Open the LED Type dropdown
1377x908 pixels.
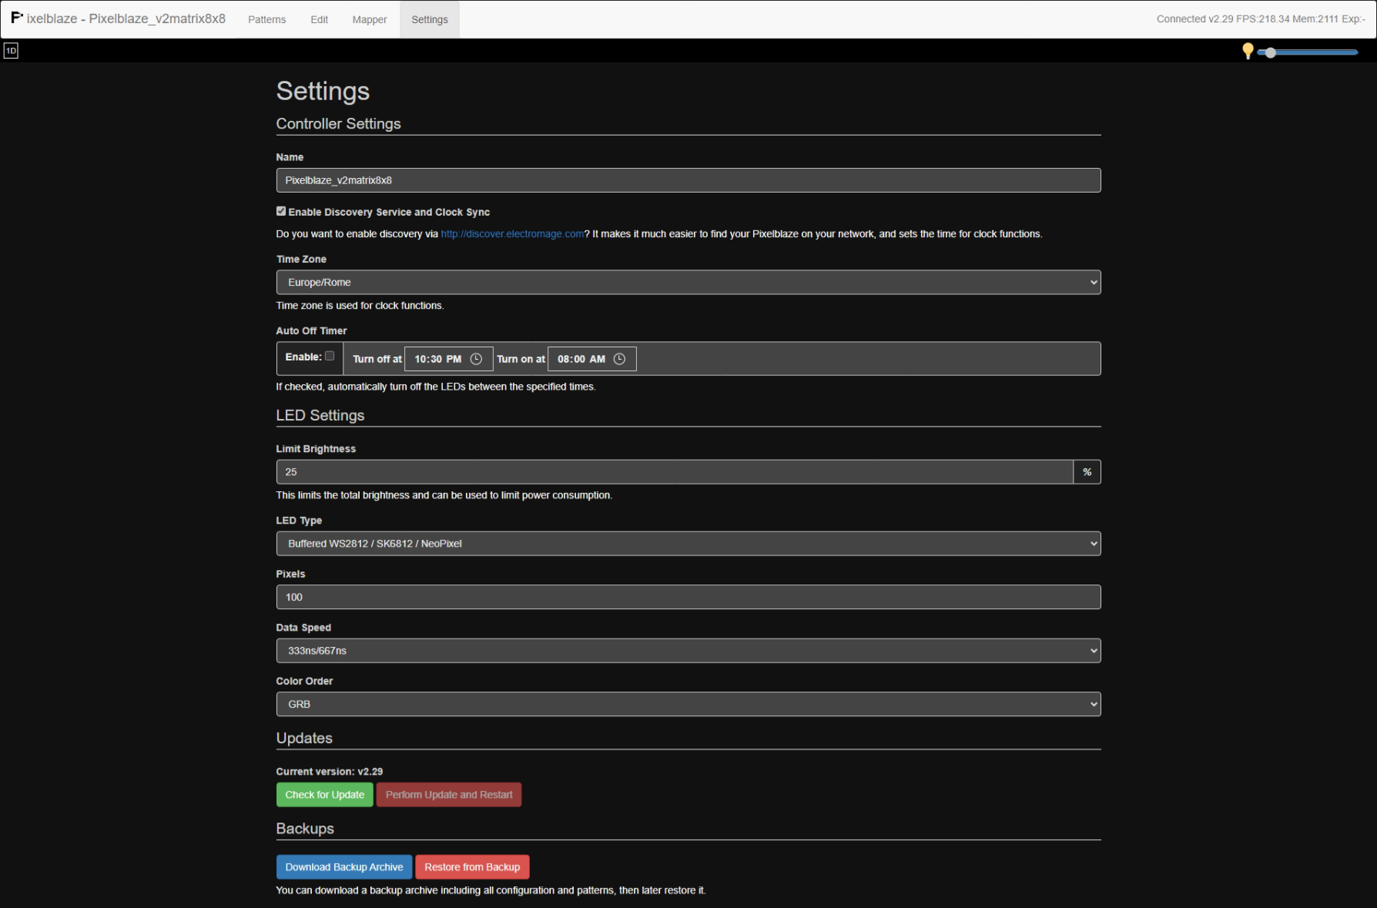pyautogui.click(x=688, y=544)
